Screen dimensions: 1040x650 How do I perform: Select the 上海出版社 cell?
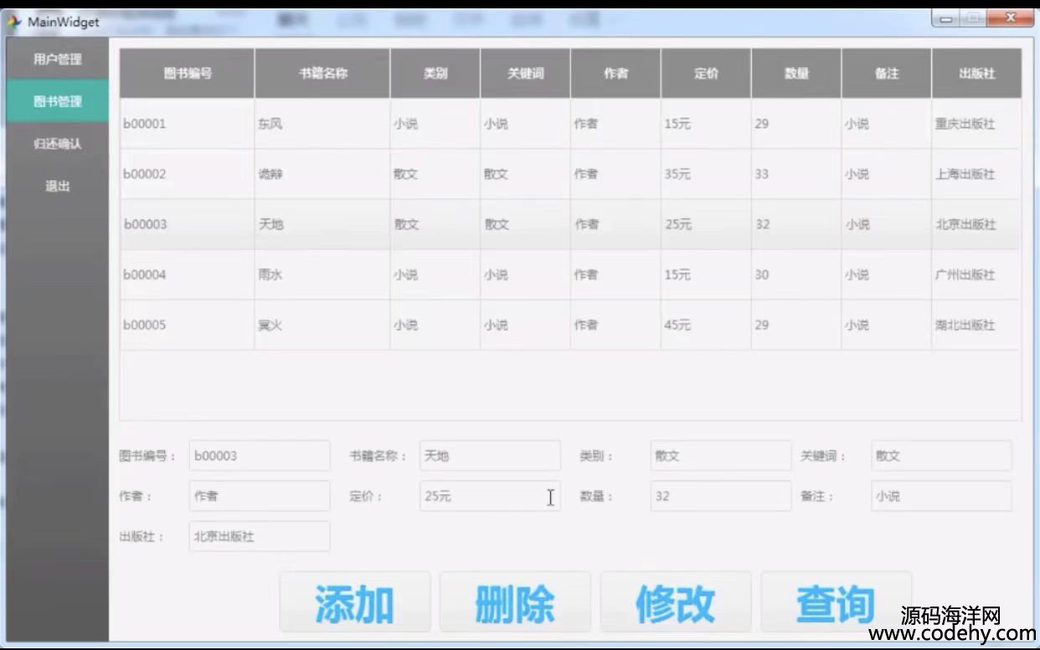[x=976, y=174]
